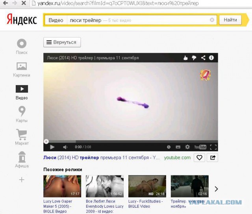
Task: Open the Трейлер «Человек ноября» link
Action: 188,204
